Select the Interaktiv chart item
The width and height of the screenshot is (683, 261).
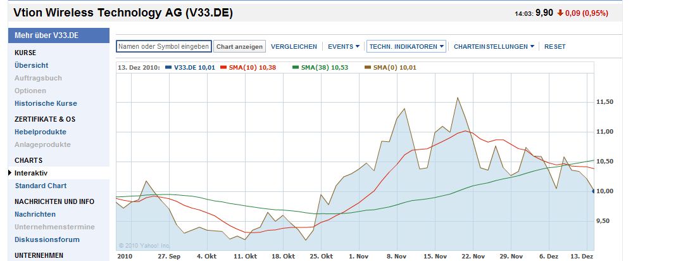pyautogui.click(x=31, y=173)
